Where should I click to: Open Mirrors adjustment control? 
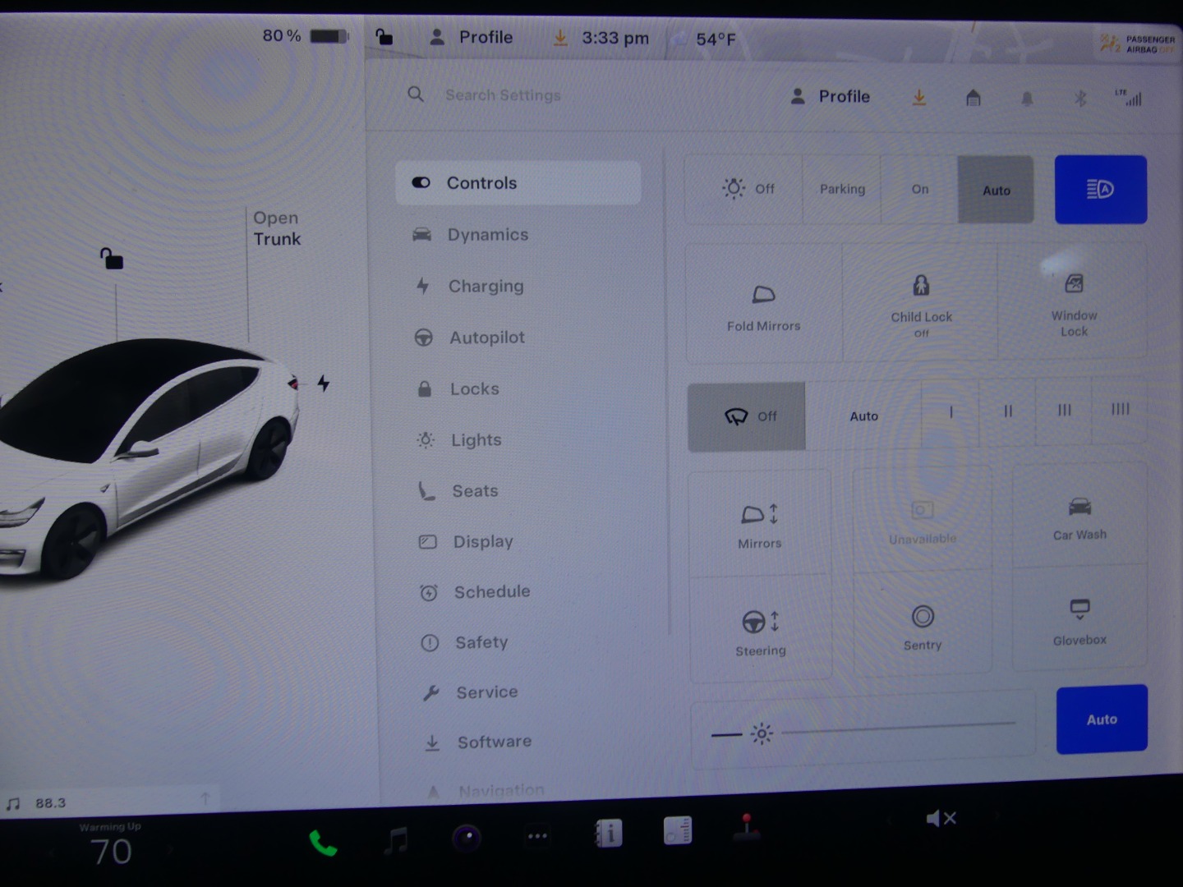pos(759,516)
